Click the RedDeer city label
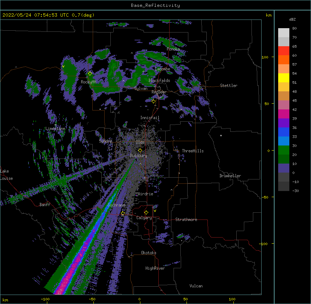This screenshot has width=311, height=304. point(159,92)
